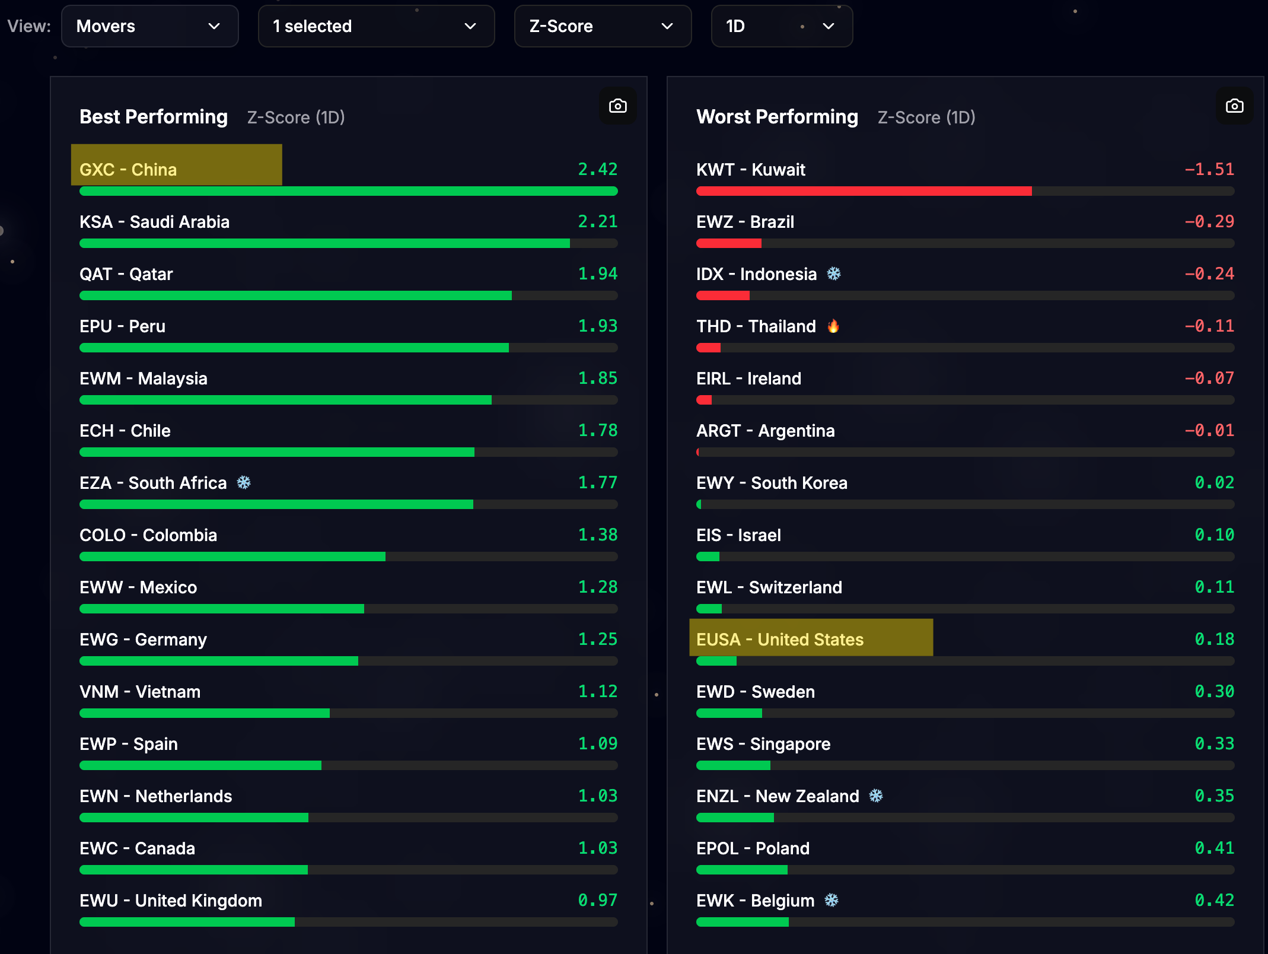Click Worst Performing screenshot camera icon
Image resolution: width=1268 pixels, height=954 pixels.
pyautogui.click(x=1234, y=106)
